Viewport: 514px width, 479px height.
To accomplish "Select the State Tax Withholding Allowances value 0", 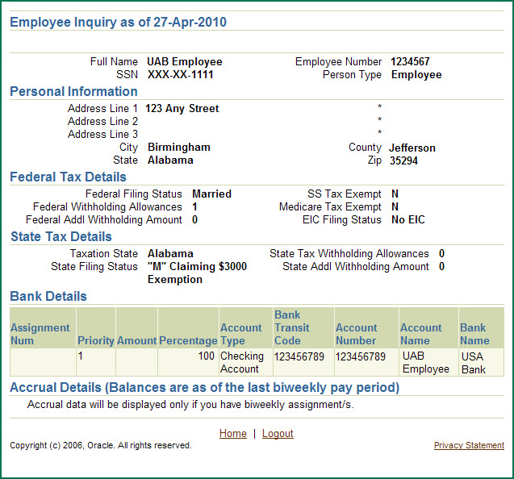I will pyautogui.click(x=442, y=253).
